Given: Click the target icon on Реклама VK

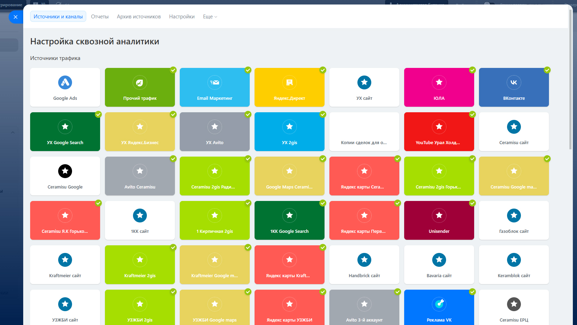Looking at the screenshot, I should tap(439, 304).
